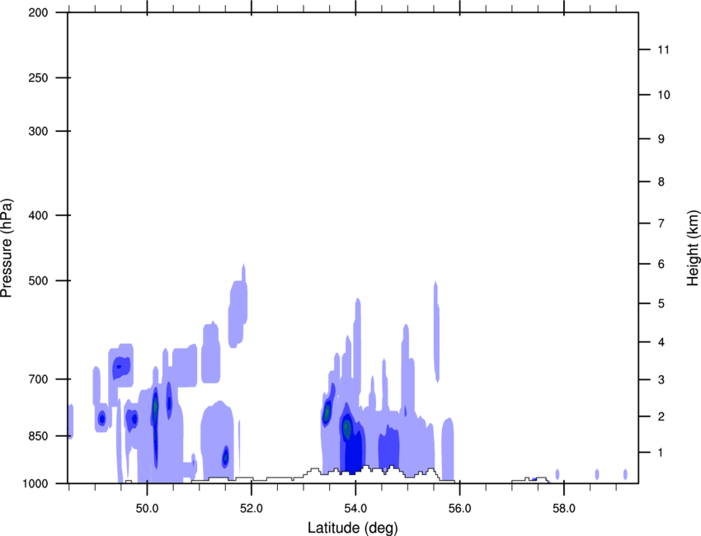Pick the 3 km height label
701x536 pixels.
tap(661, 380)
